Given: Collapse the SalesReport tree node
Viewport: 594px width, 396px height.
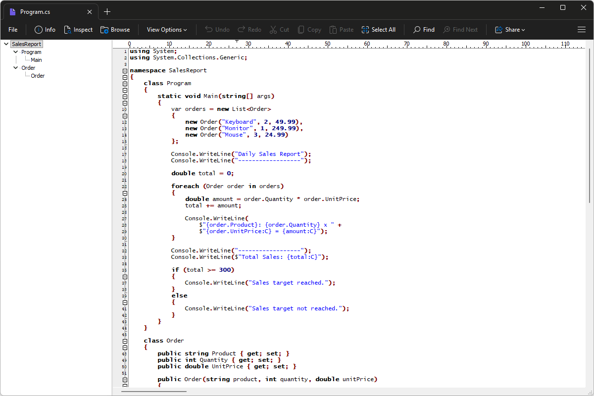Looking at the screenshot, I should tap(6, 44).
